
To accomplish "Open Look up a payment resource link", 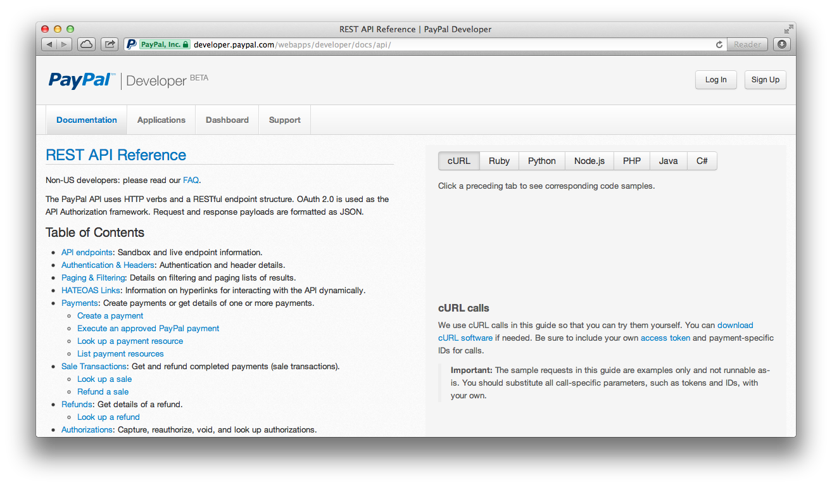I will coord(130,341).
